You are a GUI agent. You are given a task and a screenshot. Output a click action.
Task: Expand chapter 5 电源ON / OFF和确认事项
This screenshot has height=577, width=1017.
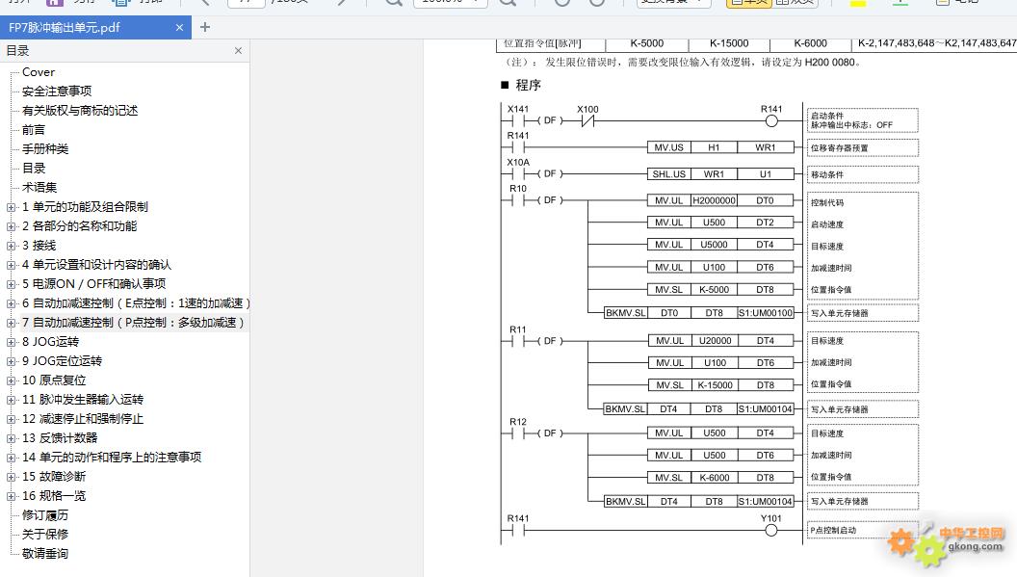coord(11,284)
